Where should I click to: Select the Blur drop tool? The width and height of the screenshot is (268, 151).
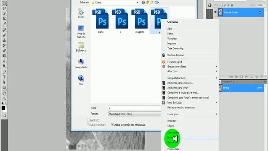coord(4,61)
